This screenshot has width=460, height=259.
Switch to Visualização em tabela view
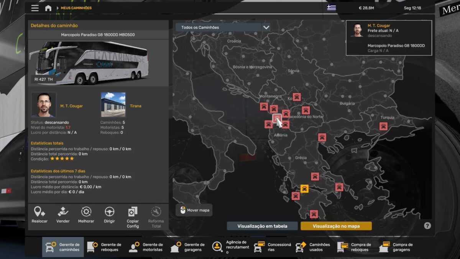pyautogui.click(x=262, y=226)
